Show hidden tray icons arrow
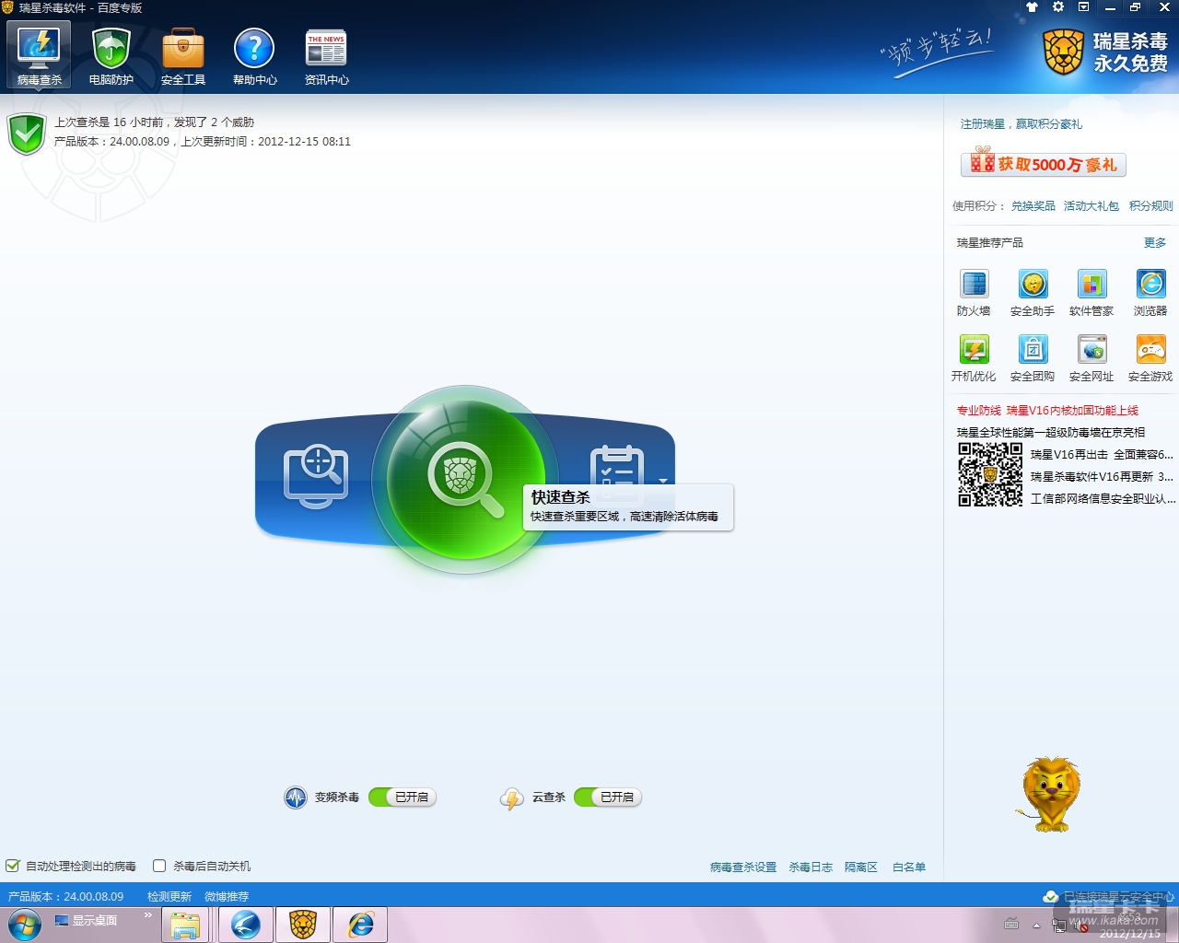The width and height of the screenshot is (1179, 943). tap(1036, 925)
